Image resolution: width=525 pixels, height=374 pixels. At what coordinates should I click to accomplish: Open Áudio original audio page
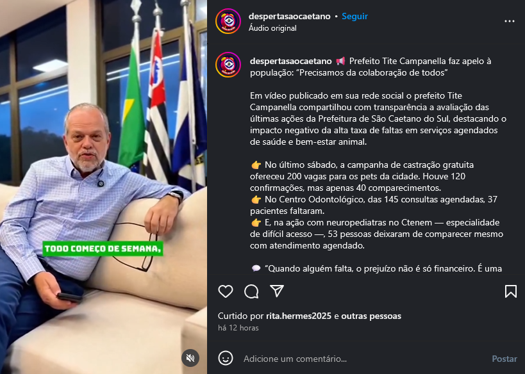(272, 28)
